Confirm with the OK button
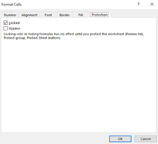Screen dimensions: 158x144 (x=120, y=139)
